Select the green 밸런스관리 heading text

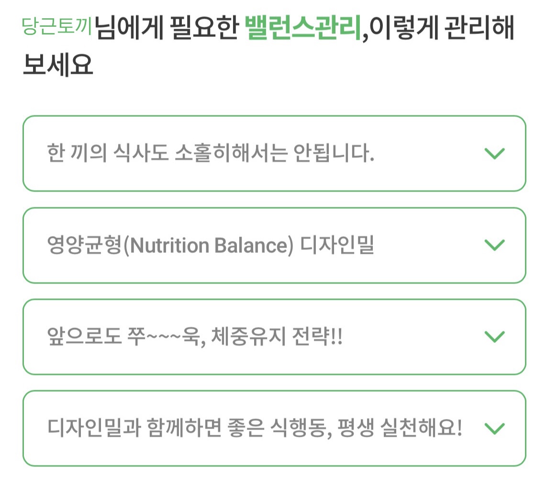[x=303, y=27]
